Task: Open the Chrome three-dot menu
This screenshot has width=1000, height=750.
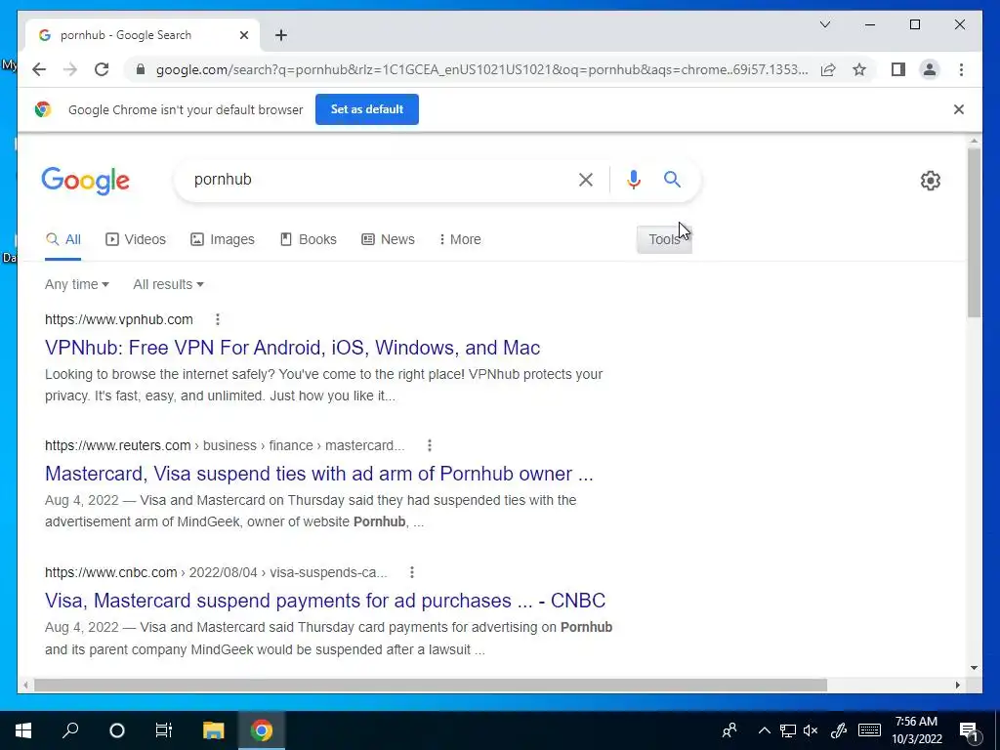Action: point(961,69)
